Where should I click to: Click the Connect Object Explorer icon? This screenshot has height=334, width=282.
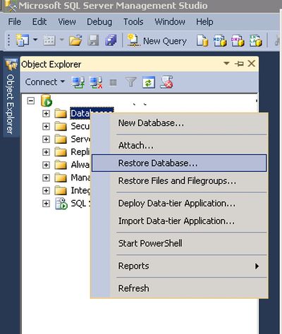78,82
